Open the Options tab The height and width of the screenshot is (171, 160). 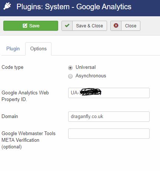click(39, 48)
